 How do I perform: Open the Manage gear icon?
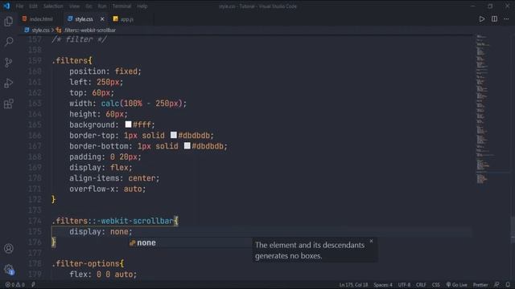pos(9,270)
